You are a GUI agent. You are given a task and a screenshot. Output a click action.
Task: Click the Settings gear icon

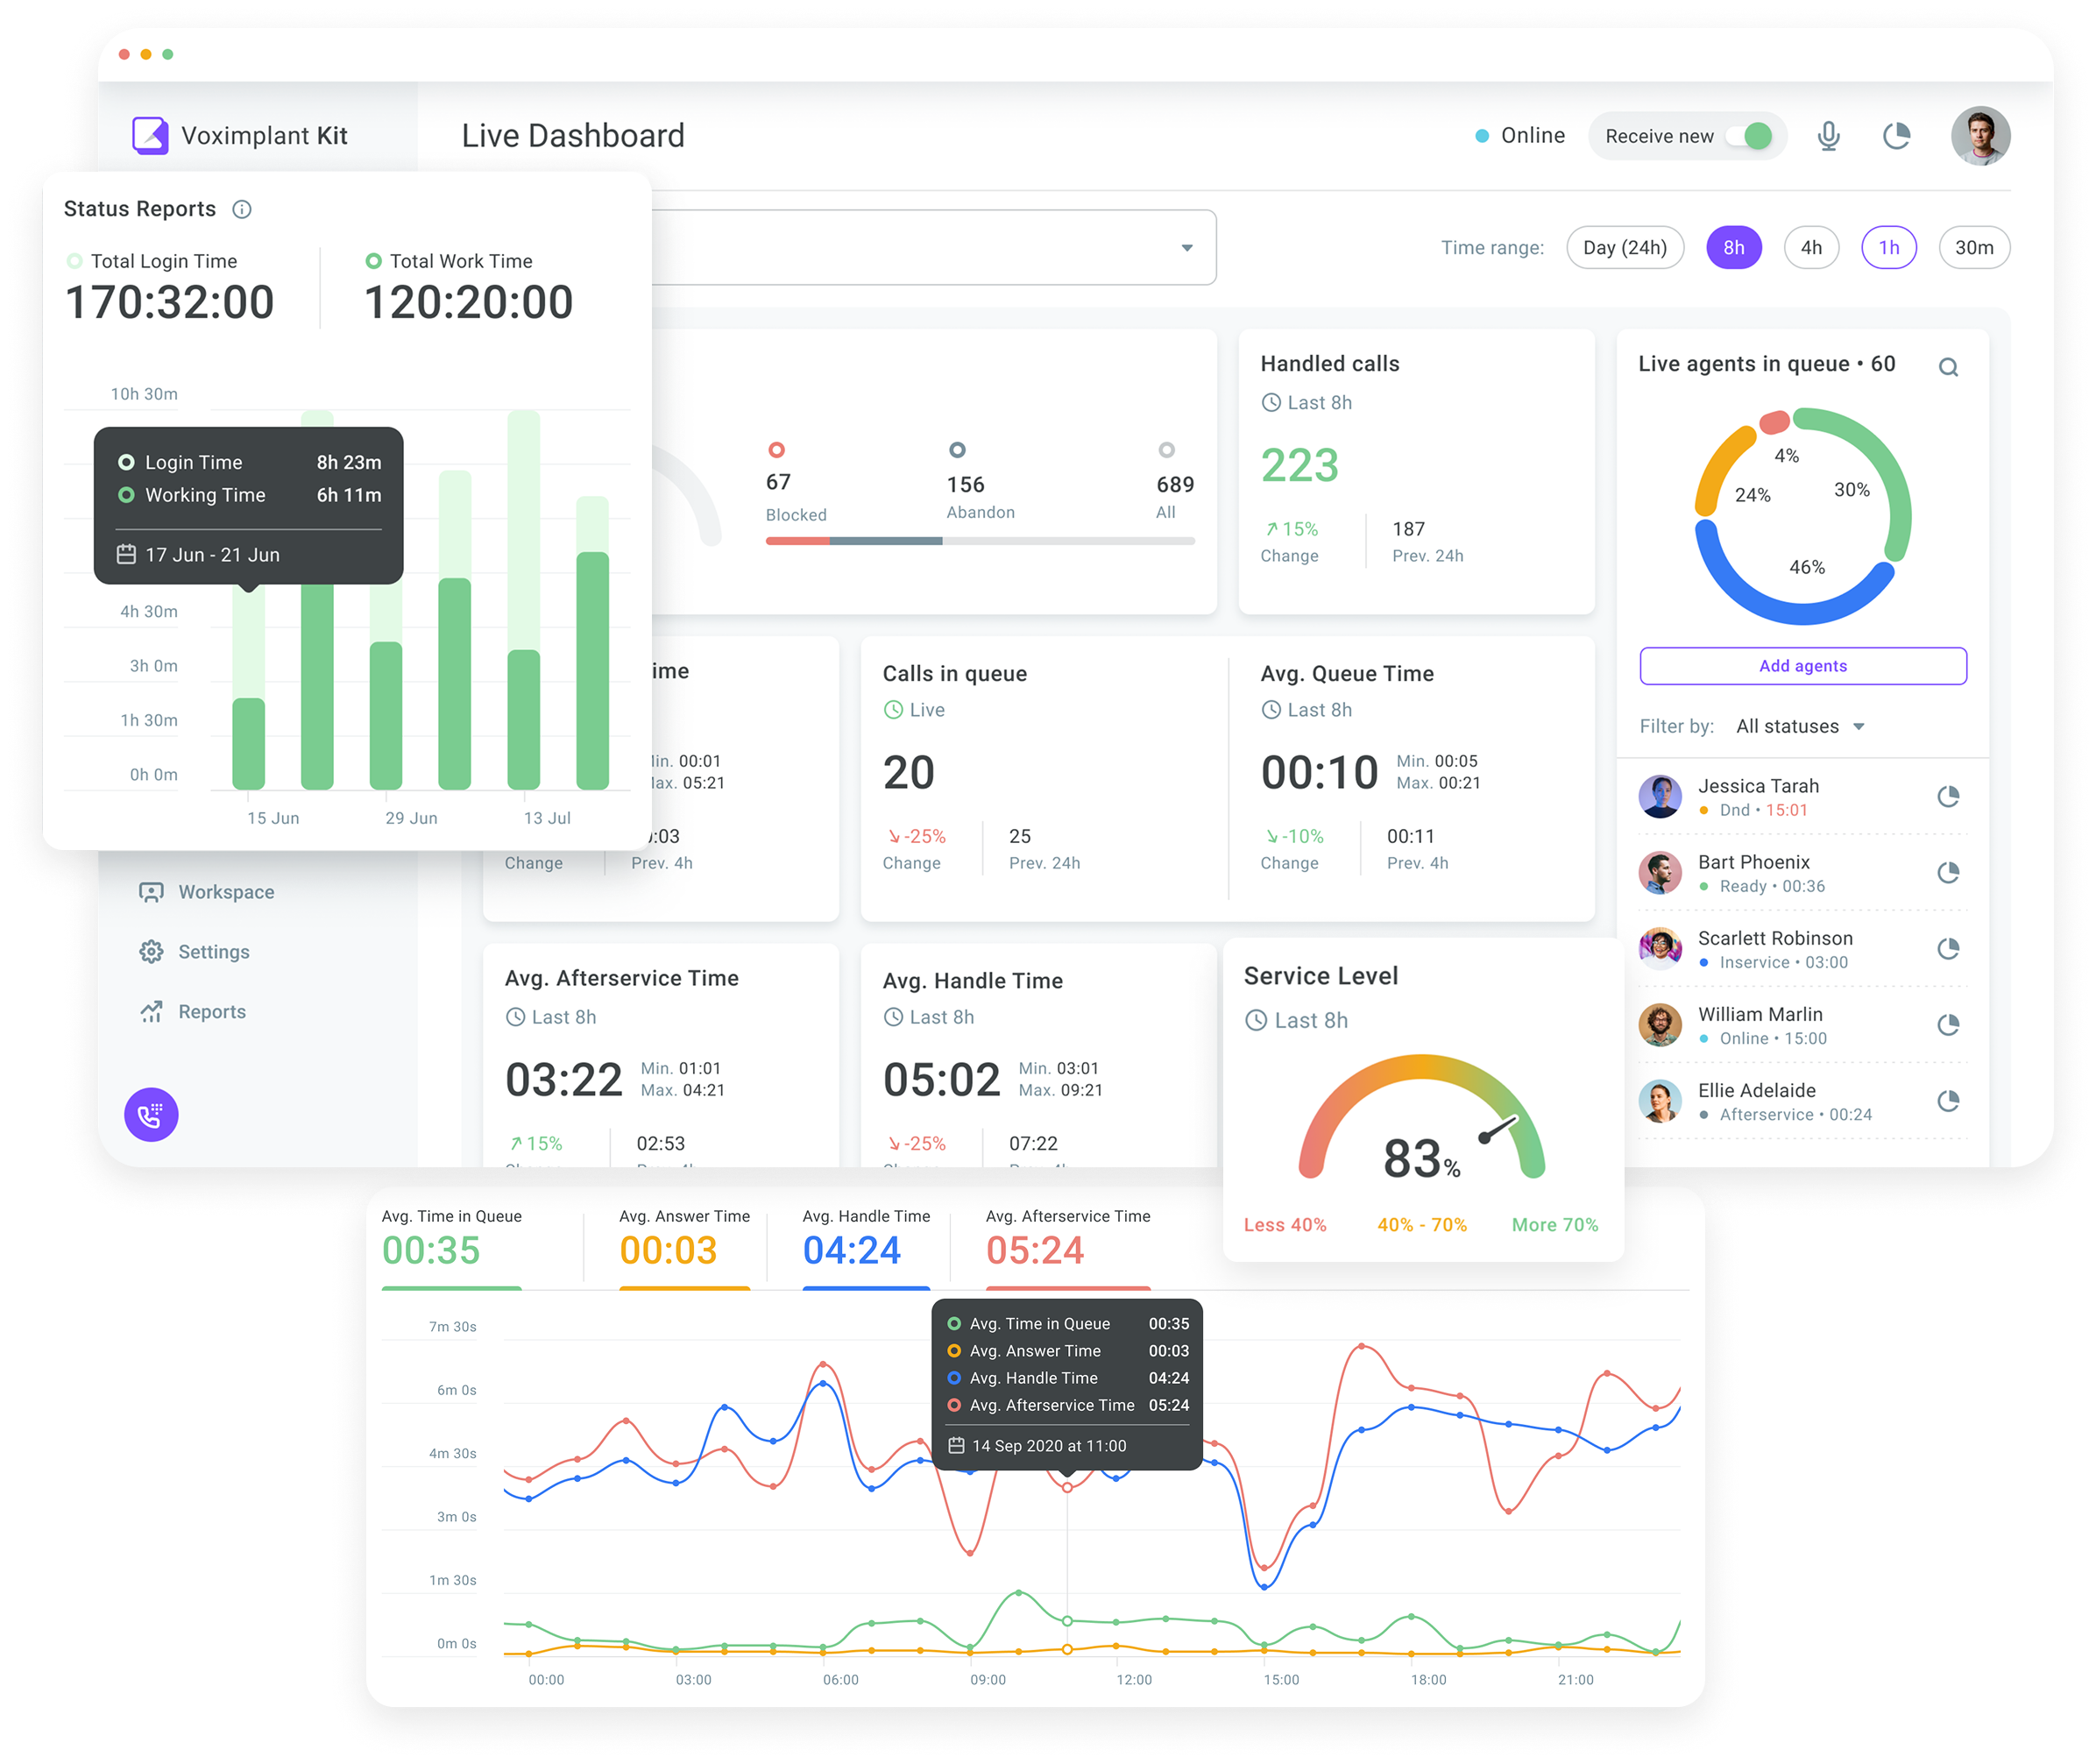coord(151,952)
